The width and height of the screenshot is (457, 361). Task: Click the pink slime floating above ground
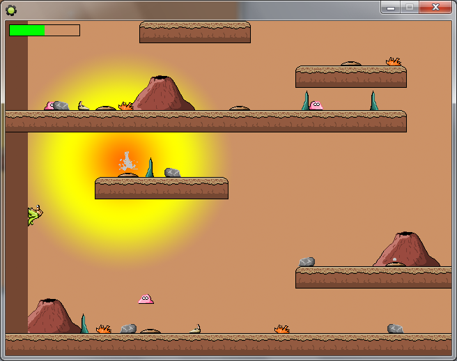[x=146, y=299]
